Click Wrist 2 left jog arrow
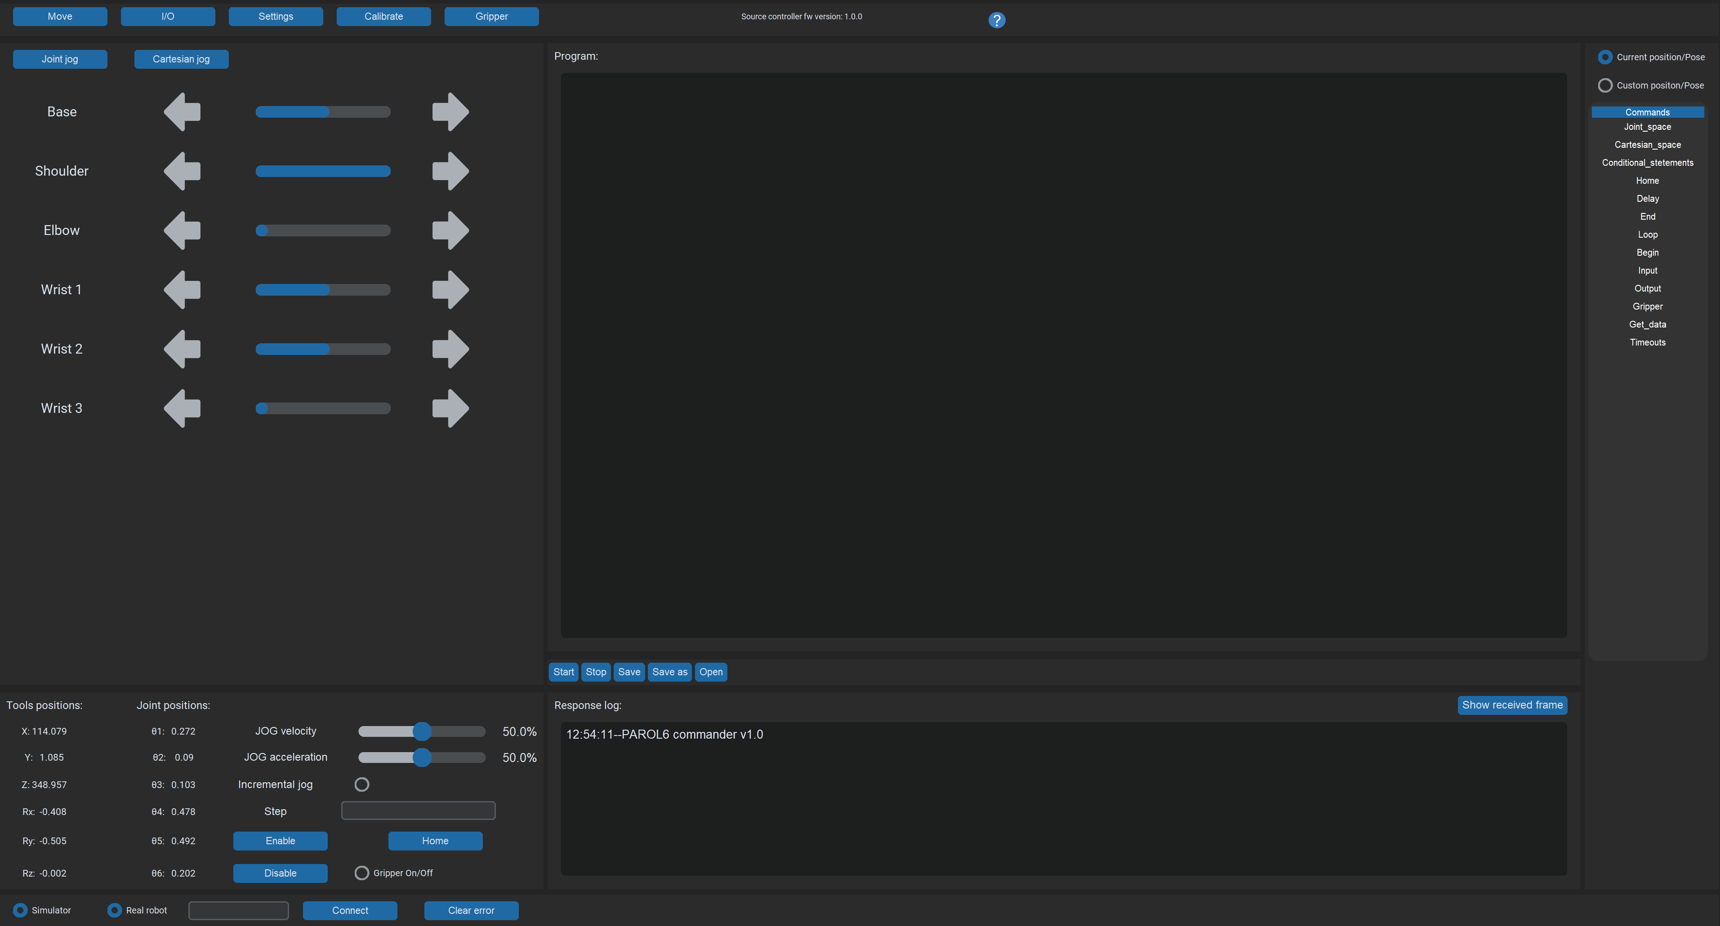1720x926 pixels. point(182,349)
